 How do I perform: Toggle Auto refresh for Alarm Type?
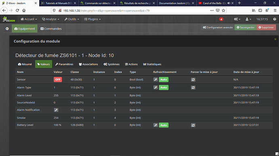(163, 87)
